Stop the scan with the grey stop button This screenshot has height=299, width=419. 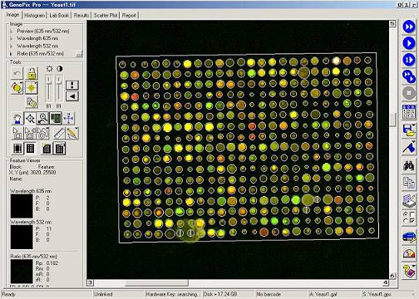(x=409, y=93)
